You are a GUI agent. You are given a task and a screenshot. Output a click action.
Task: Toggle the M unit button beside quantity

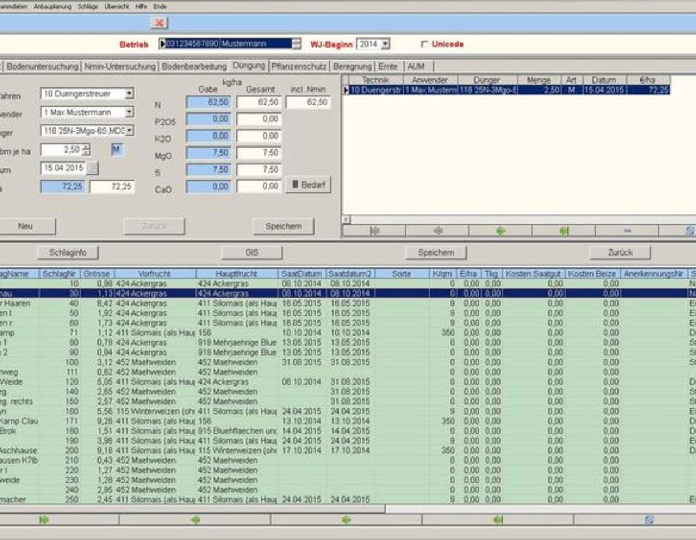[116, 149]
